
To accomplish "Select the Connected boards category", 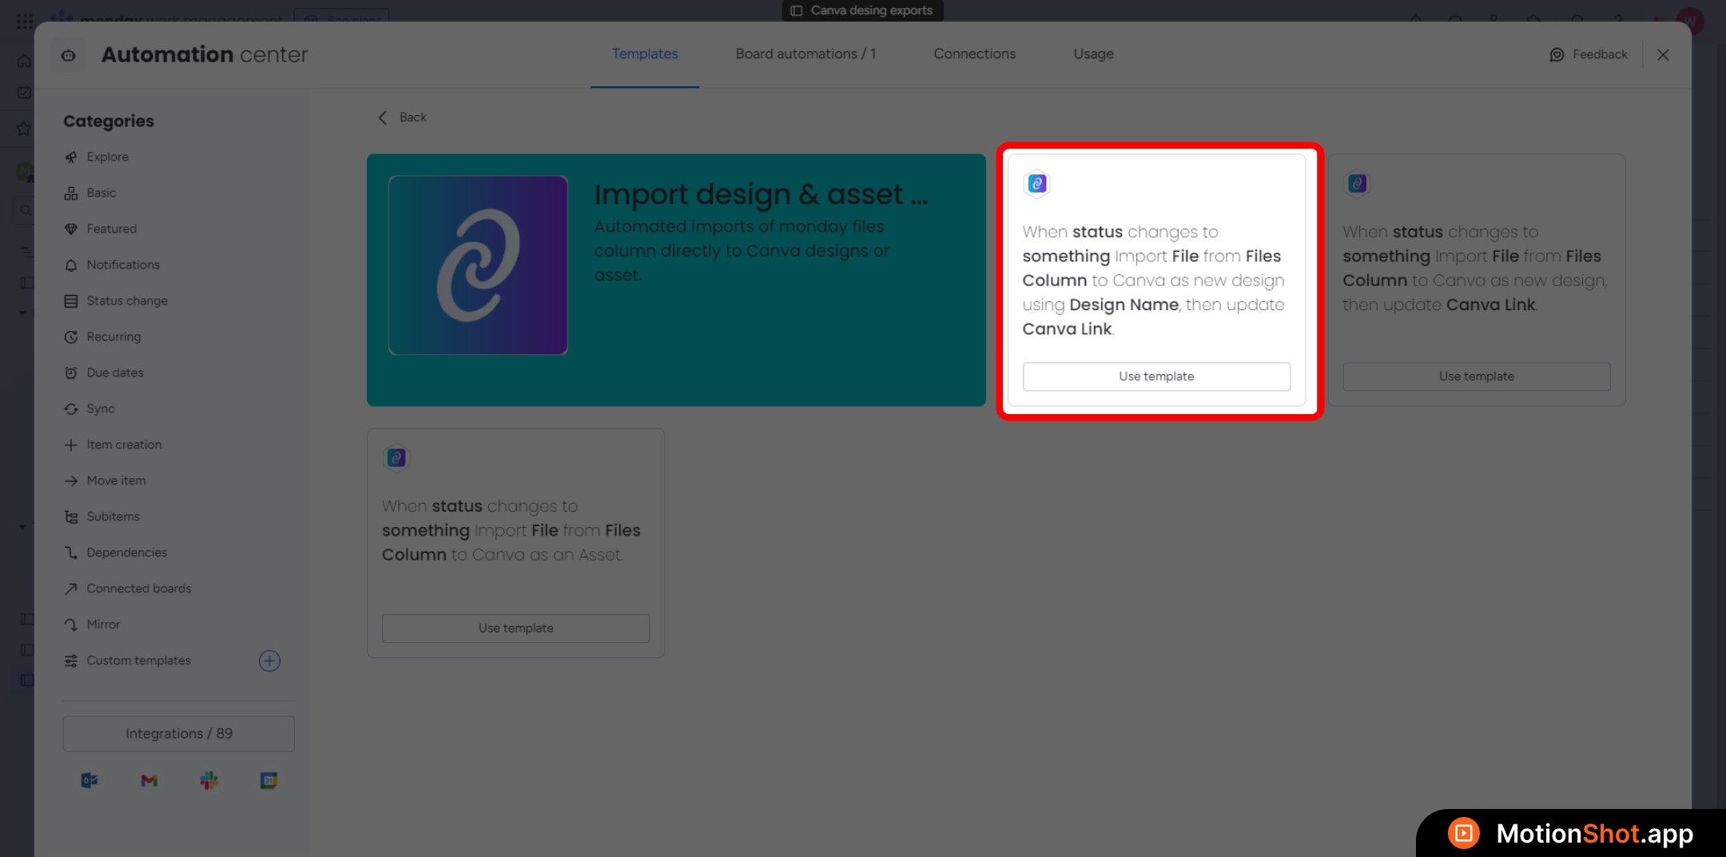I will click(139, 588).
